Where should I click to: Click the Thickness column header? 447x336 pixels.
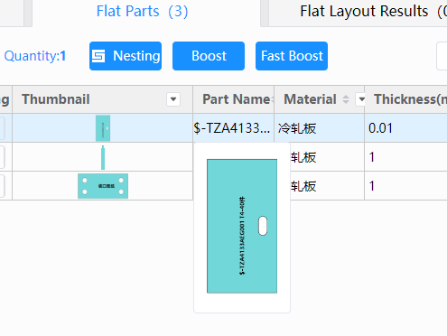click(405, 99)
